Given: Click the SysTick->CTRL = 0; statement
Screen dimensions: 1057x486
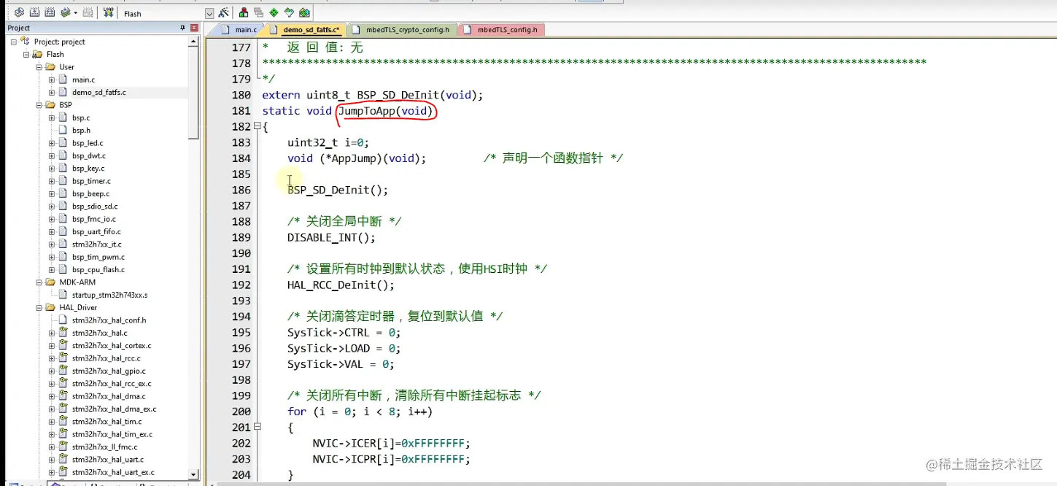Looking at the screenshot, I should tap(344, 333).
